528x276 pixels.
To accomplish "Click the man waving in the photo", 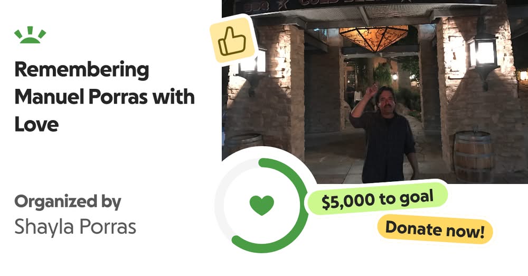I will point(384,133).
